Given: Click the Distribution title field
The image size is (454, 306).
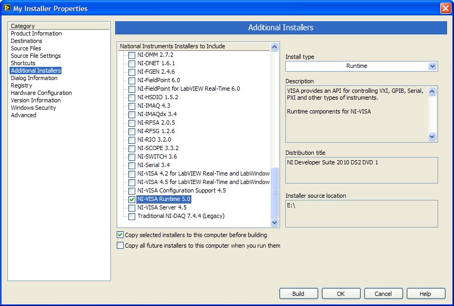Looking at the screenshot, I should (x=361, y=170).
